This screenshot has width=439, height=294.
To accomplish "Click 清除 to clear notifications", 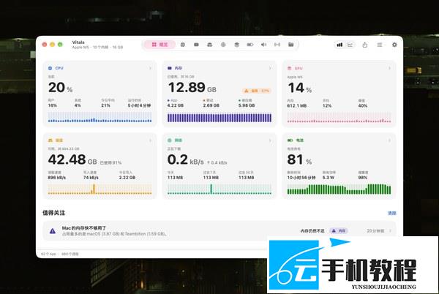I will 391,213.
